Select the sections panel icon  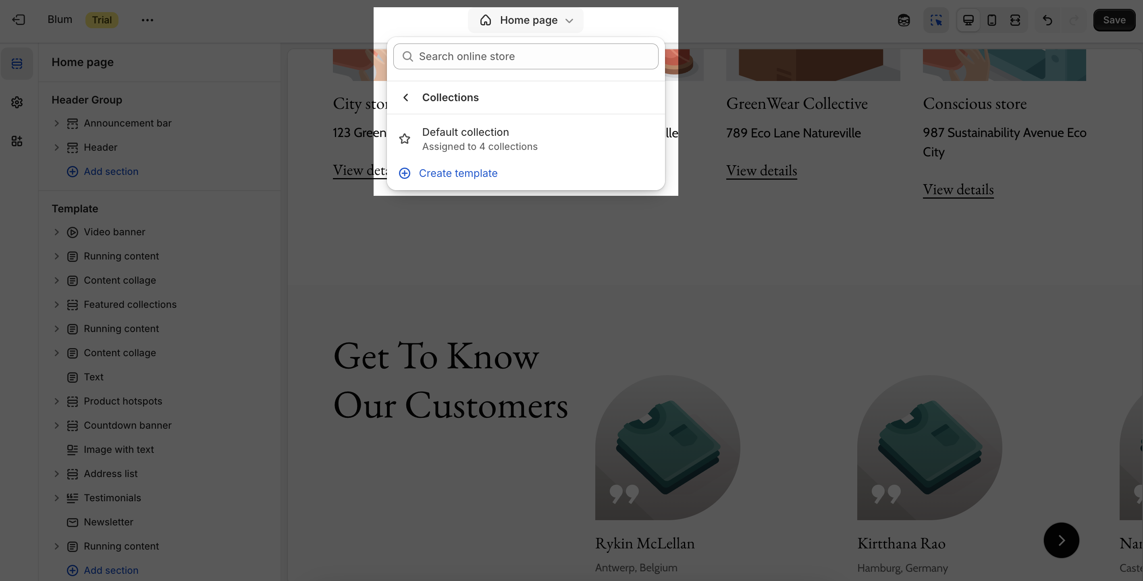pyautogui.click(x=17, y=63)
